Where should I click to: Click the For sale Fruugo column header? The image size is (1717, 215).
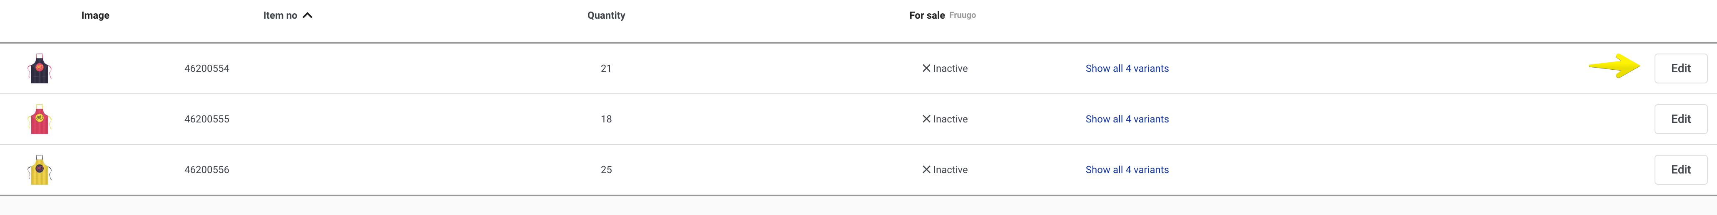point(942,15)
